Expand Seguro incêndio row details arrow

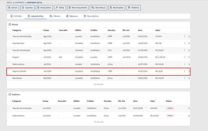(189, 71)
